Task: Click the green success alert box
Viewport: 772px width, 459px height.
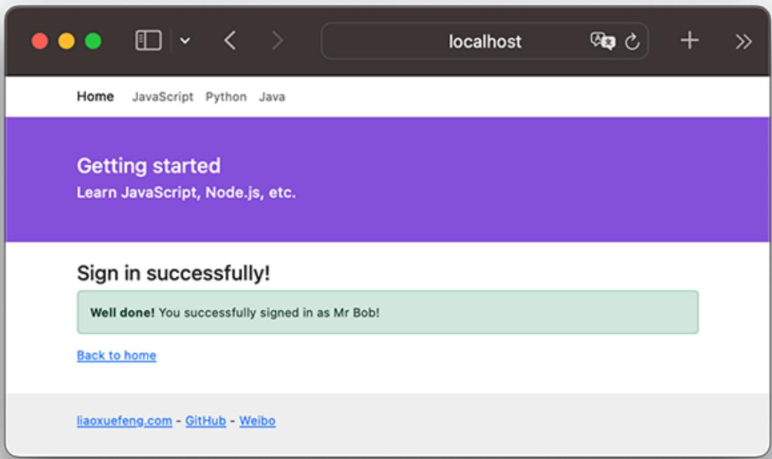Action: tap(387, 312)
